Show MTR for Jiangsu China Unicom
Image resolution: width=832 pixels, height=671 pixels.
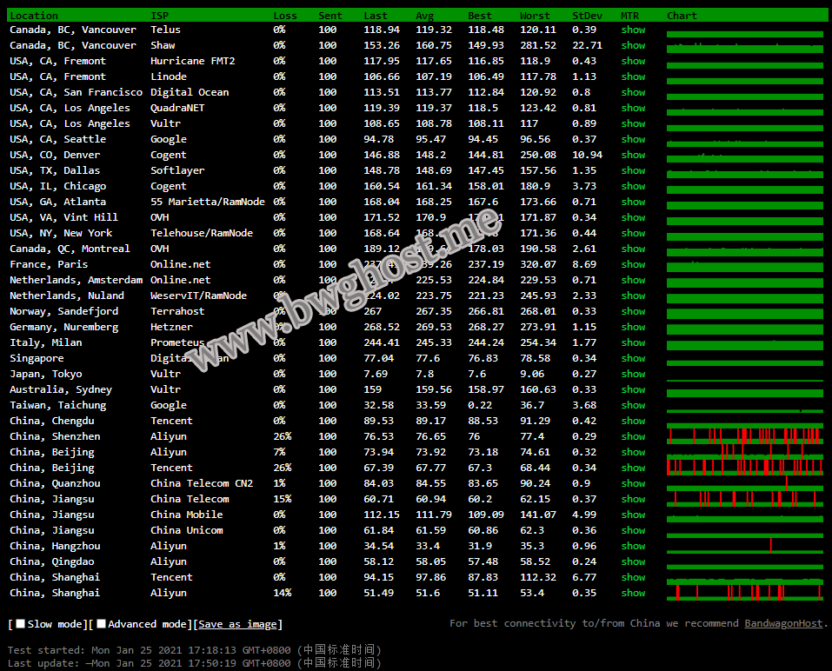click(x=634, y=530)
